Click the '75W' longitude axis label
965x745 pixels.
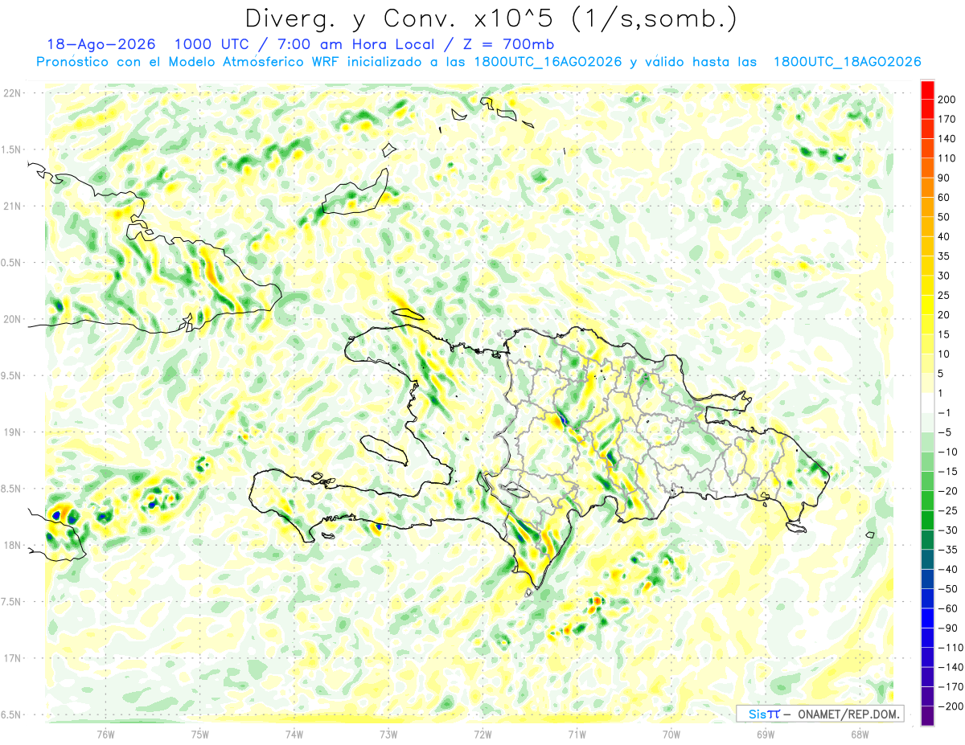[200, 735]
